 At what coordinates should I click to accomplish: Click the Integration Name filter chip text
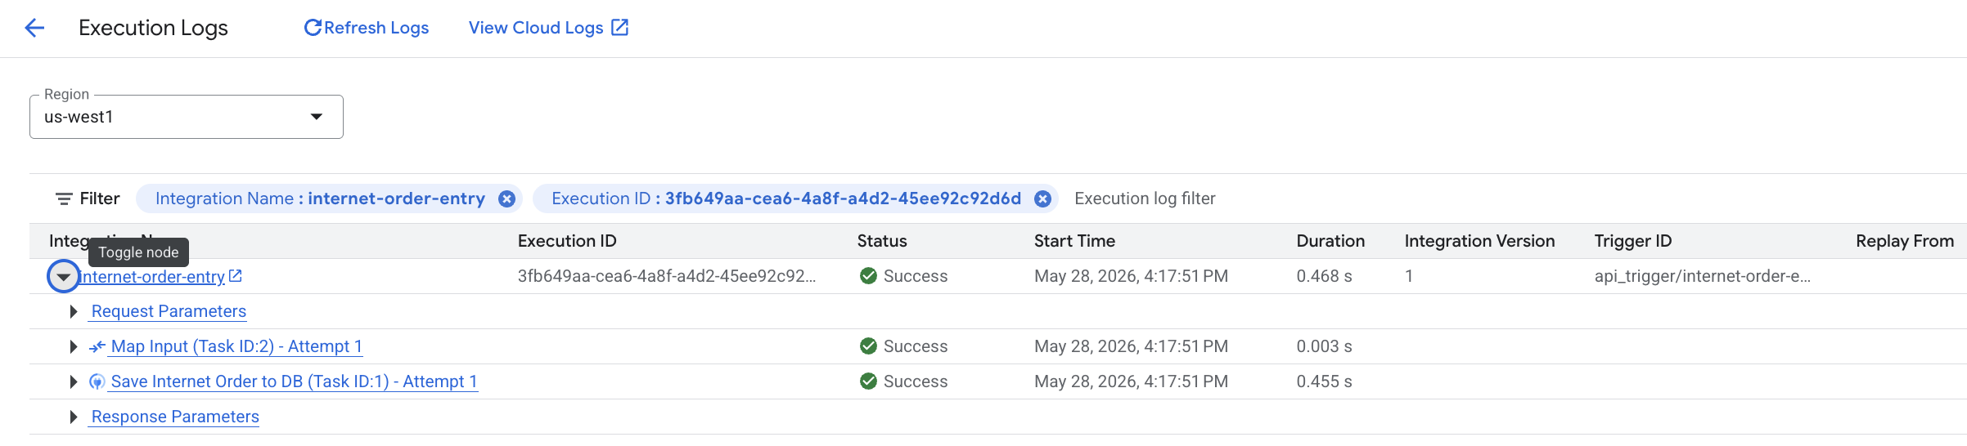(x=320, y=198)
